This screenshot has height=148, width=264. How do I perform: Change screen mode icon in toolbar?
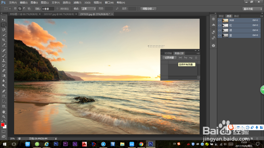tap(3, 137)
